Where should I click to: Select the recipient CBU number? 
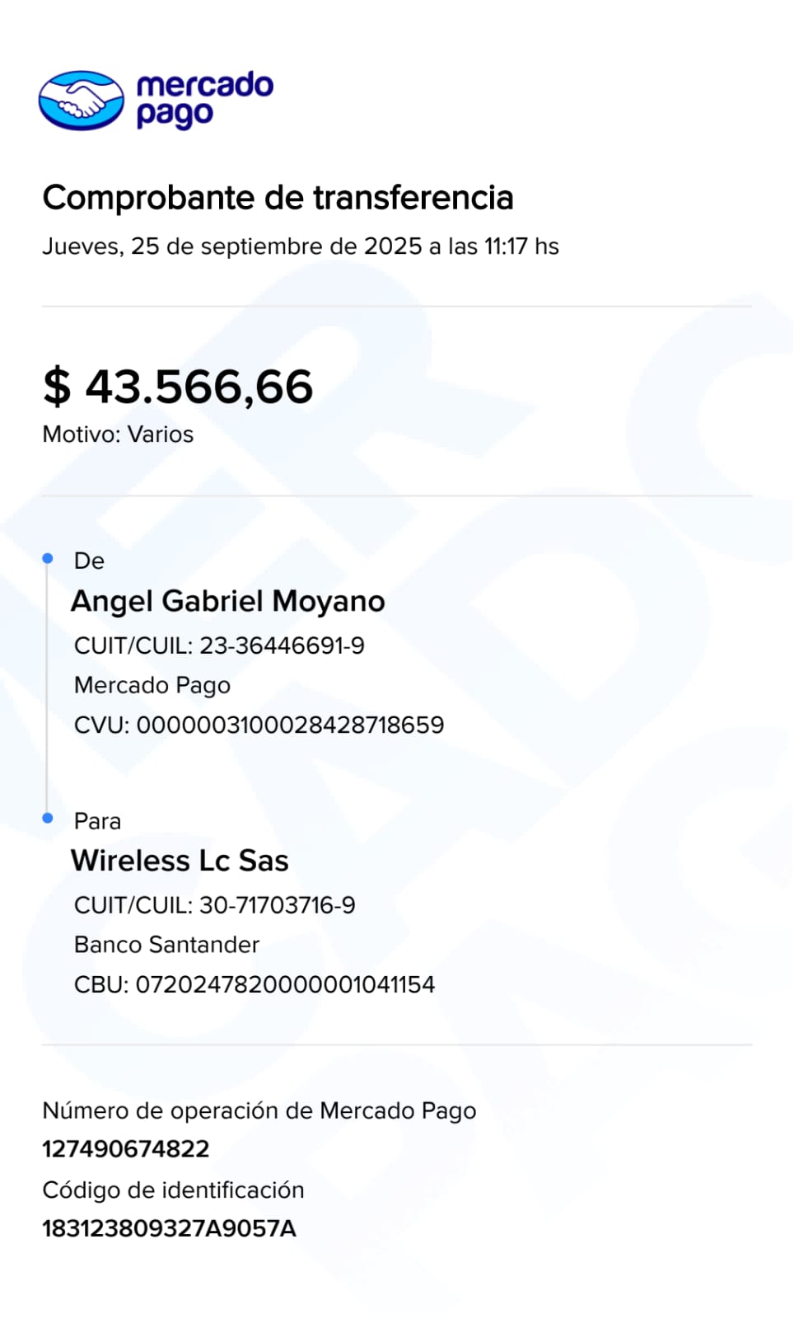pyautogui.click(x=285, y=984)
